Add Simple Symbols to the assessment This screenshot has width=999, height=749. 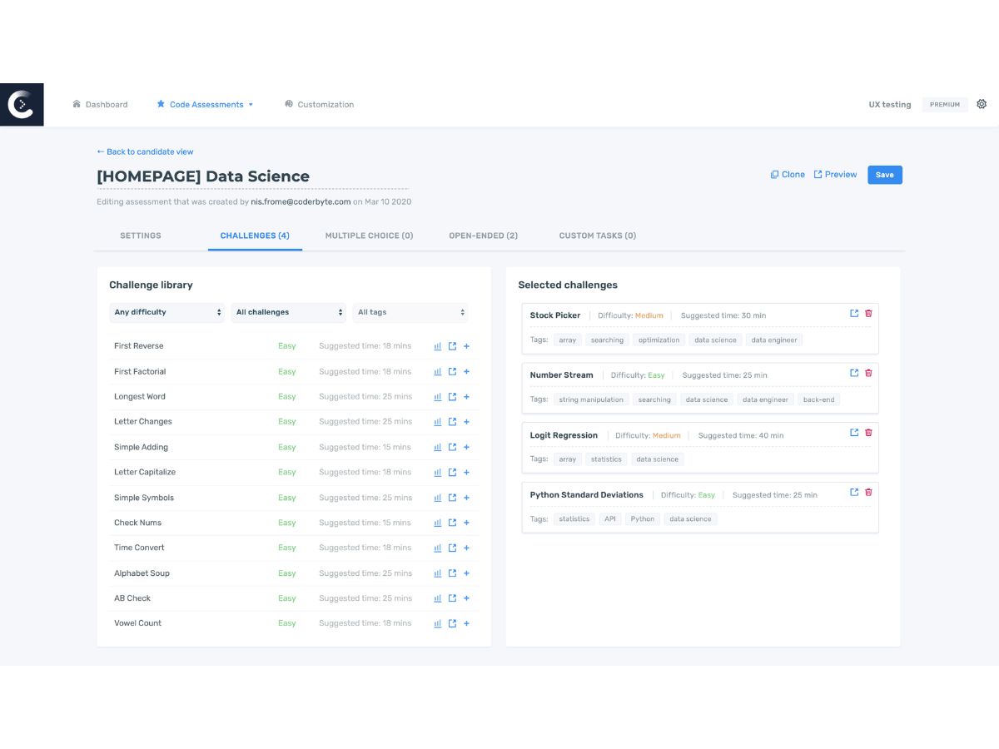point(466,498)
